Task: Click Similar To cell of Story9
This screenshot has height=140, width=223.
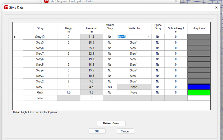Action: [134, 42]
